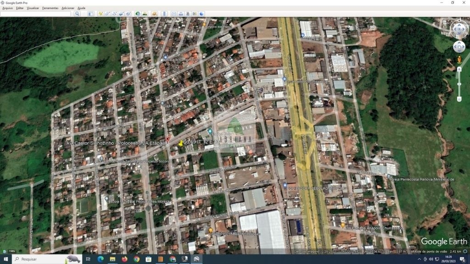Viewport: 470px width, 264px height.
Task: Open the Arquivo menu
Action: pyautogui.click(x=7, y=8)
